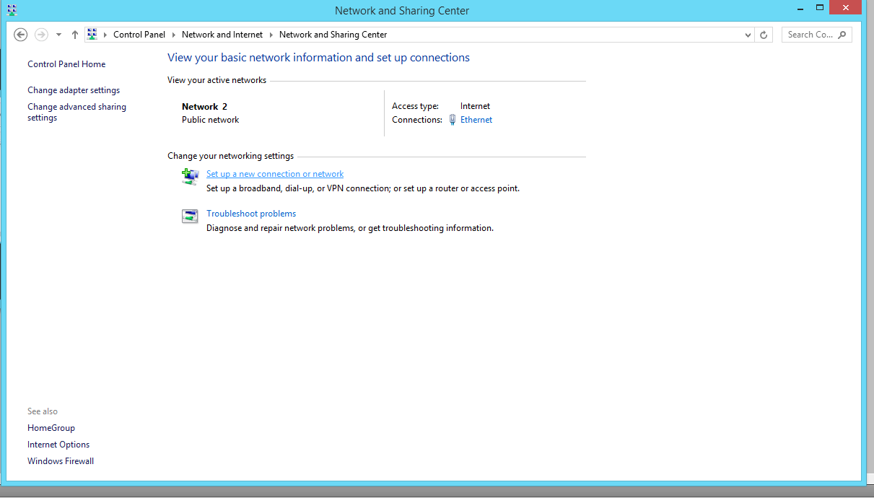Screen dimensions: 874x498
Task: Expand chevron after Control Panel breadcrumb
Action: 173,35
